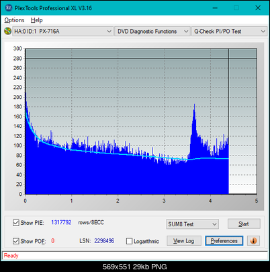Open the info button next to Preferences
This screenshot has width=270, height=272.
click(x=253, y=241)
